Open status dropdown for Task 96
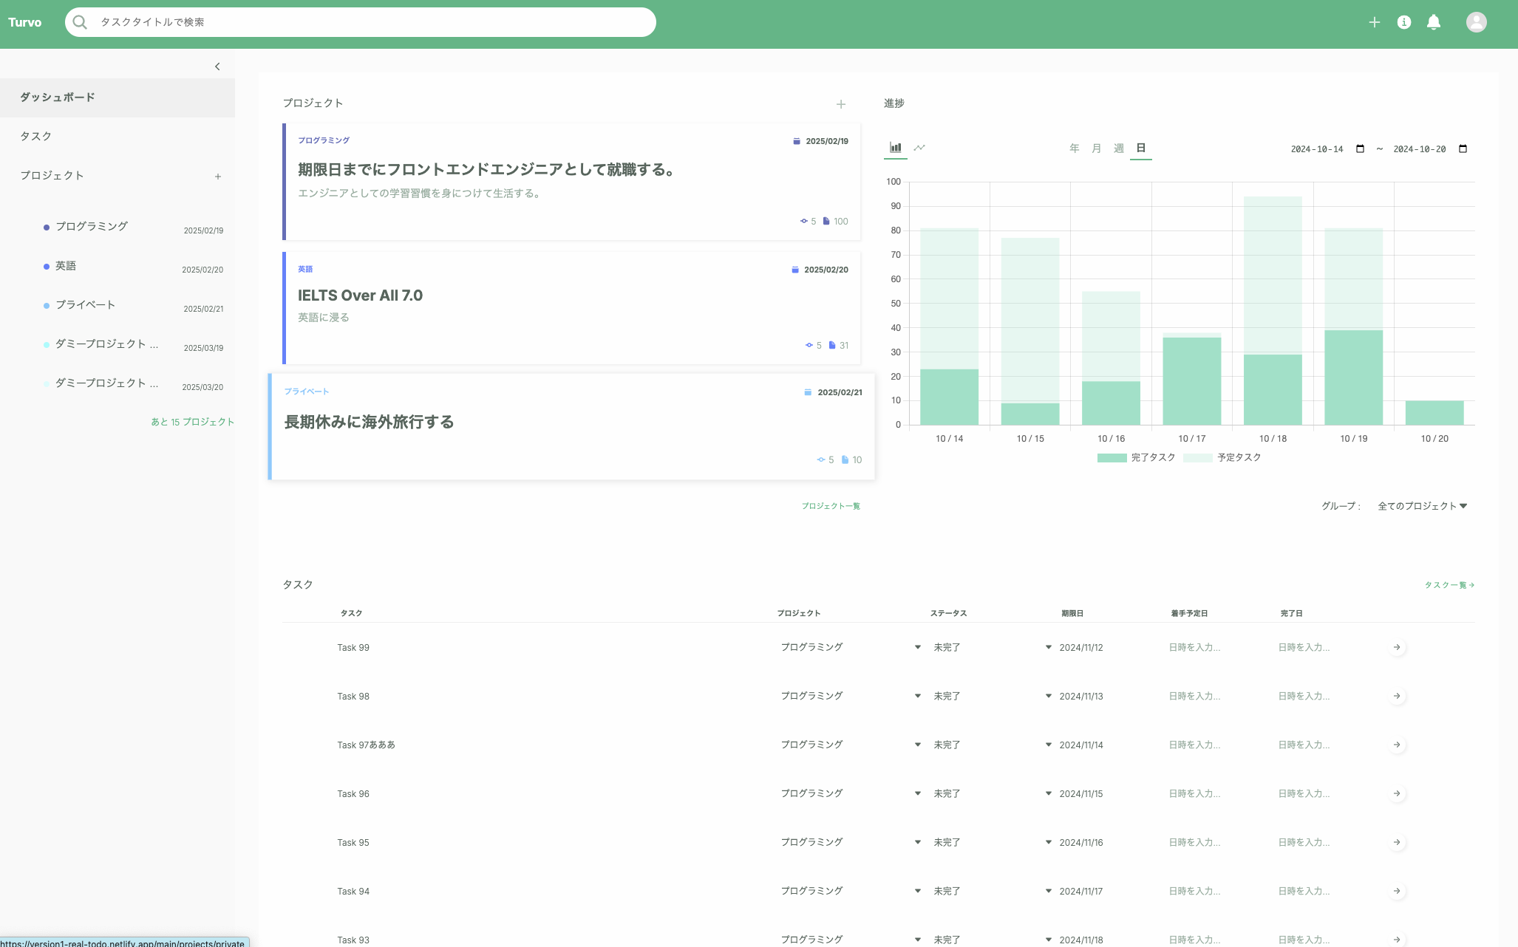 [992, 793]
